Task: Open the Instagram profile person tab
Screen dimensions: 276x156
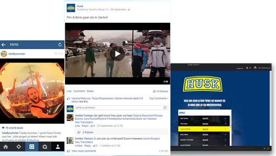Action: point(58,147)
